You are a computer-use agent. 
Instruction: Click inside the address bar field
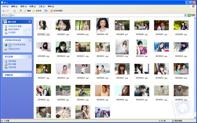tap(97, 15)
